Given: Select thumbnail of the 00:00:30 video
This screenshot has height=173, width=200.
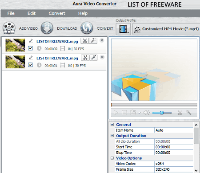Looking at the screenshot, I should click(x=15, y=45).
